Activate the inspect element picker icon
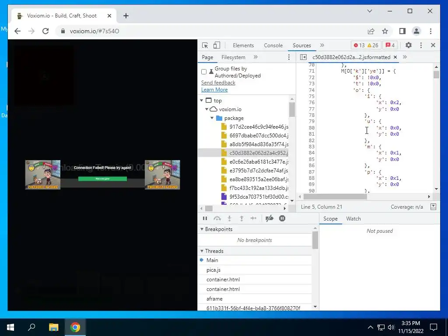 point(205,45)
